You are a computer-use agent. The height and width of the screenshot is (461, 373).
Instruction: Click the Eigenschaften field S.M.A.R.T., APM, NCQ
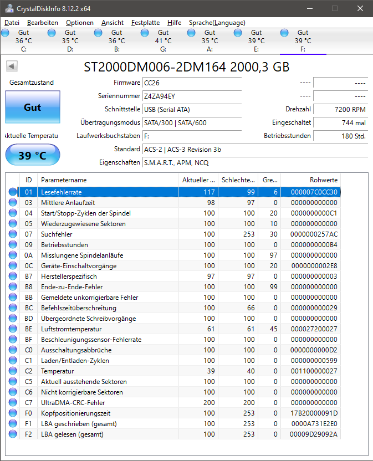(x=256, y=162)
